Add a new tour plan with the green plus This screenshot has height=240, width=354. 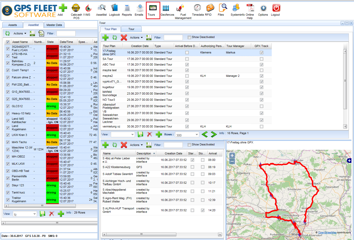[x=105, y=38]
